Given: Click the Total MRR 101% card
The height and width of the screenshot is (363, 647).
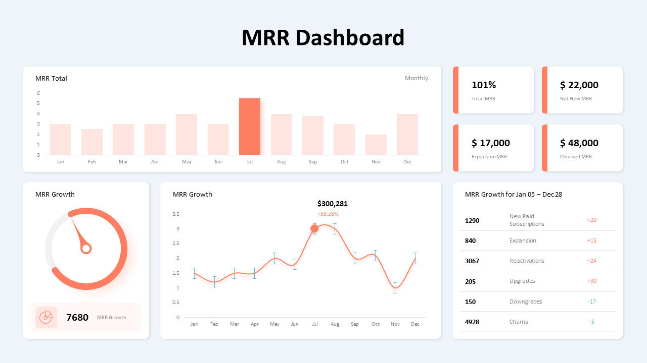Looking at the screenshot, I should tap(493, 90).
